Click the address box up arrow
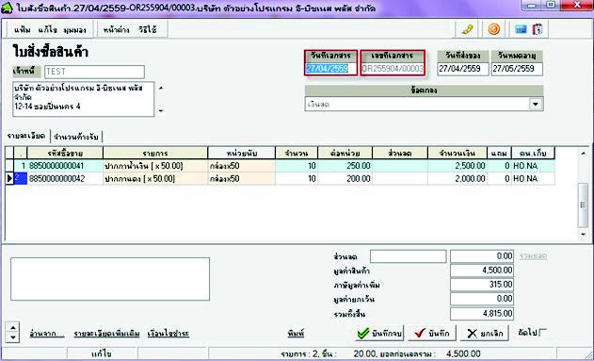This screenshot has height=361, width=594. tap(161, 88)
